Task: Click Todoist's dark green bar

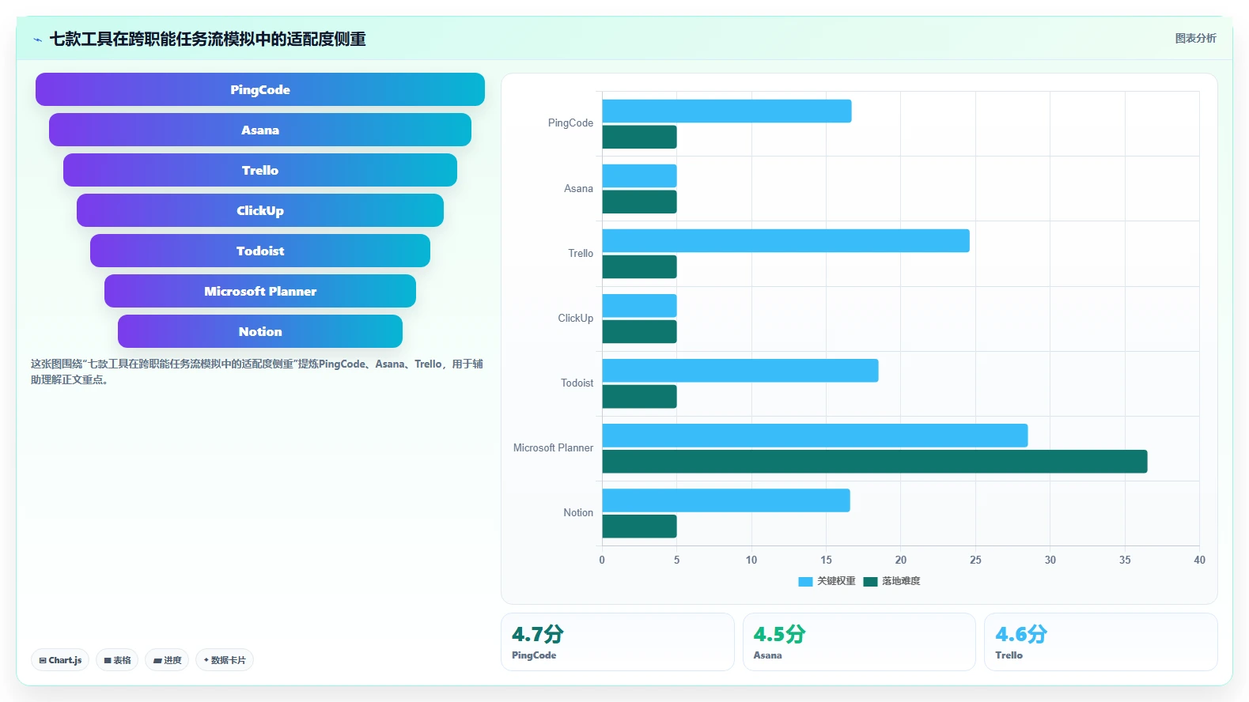Action: [x=639, y=396]
